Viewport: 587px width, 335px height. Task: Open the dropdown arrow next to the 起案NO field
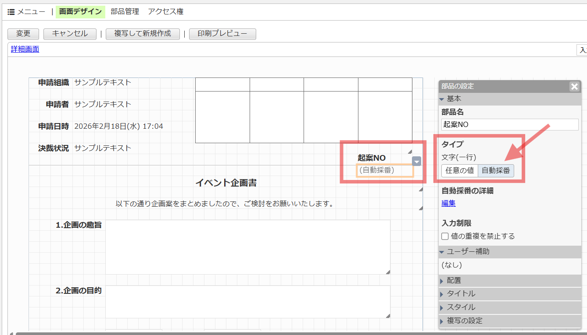click(416, 161)
